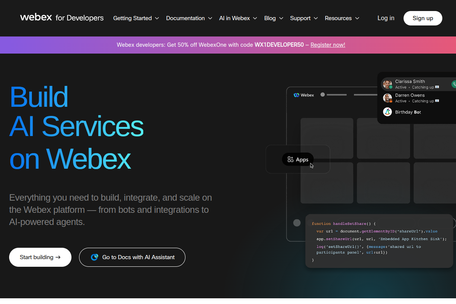
Task: Open the Resources menu label
Action: 338,18
